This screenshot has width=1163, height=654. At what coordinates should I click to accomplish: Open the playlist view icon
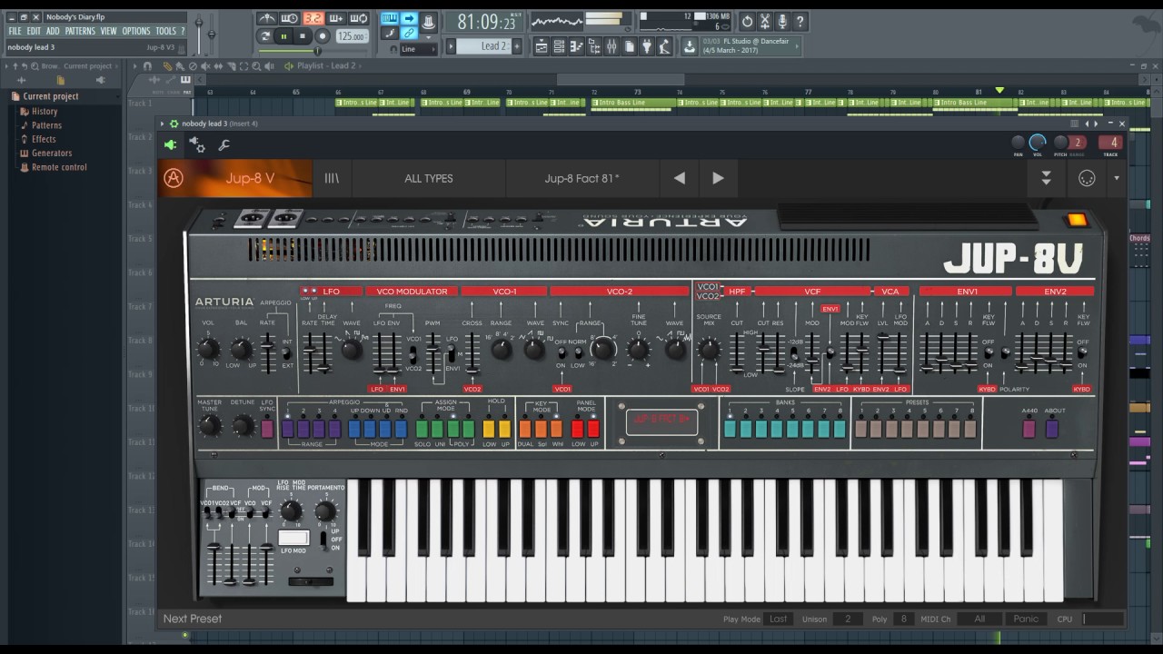click(542, 46)
